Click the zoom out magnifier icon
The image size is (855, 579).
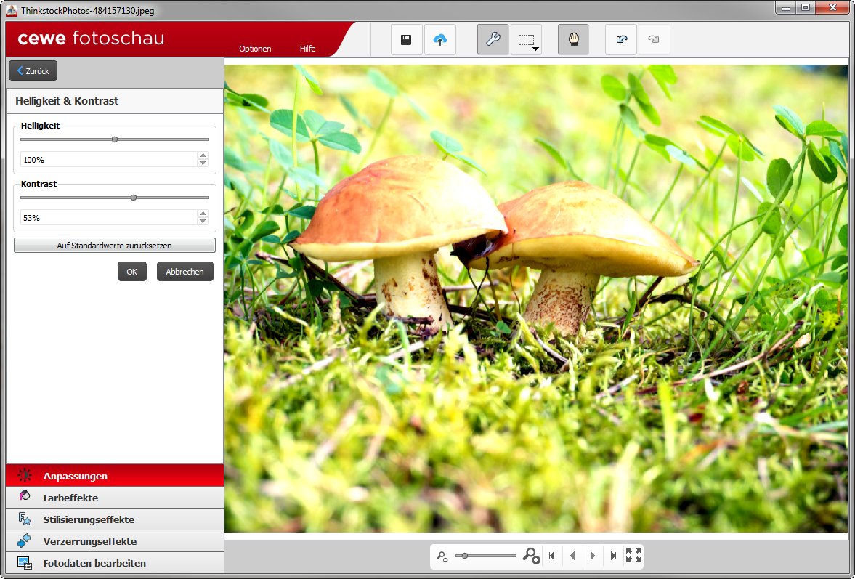click(442, 556)
